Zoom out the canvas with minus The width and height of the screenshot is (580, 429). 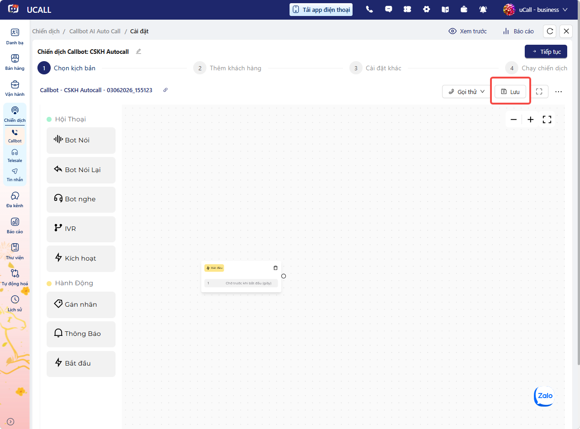coord(514,120)
